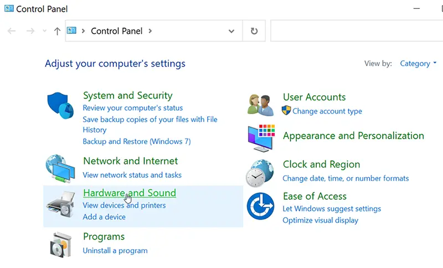
Task: Open the Appearance and Personalization monitor icon
Action: coord(261,138)
